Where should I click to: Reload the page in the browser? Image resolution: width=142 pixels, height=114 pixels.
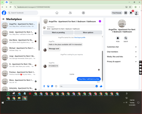coord(11,7)
